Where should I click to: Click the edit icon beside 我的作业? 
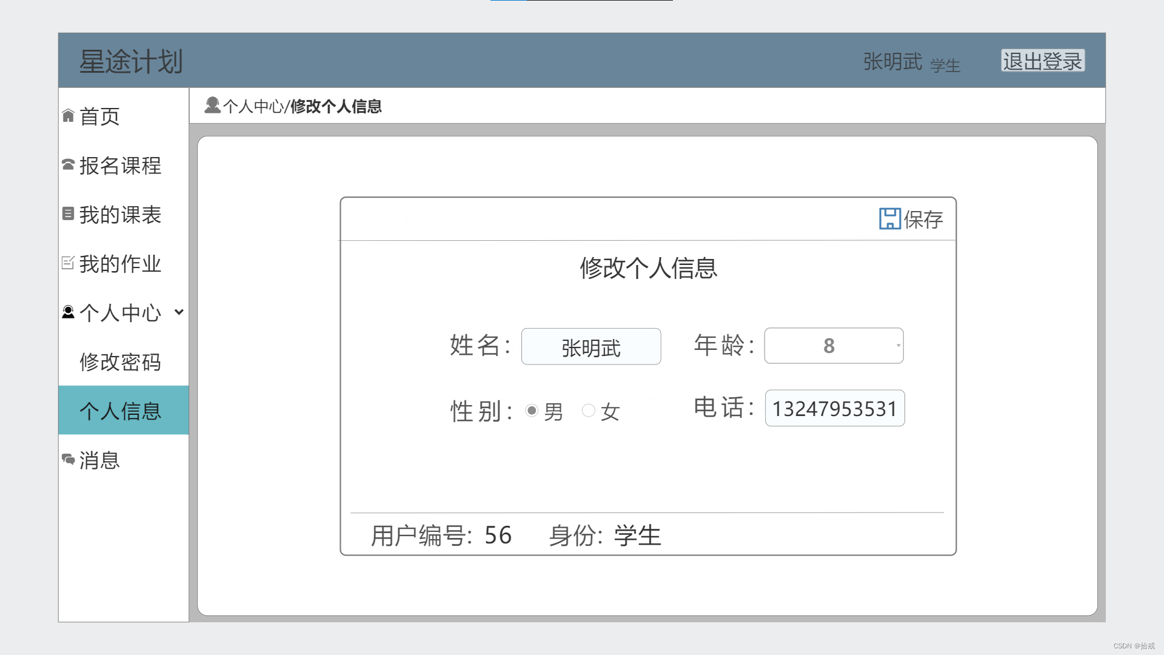(x=68, y=263)
